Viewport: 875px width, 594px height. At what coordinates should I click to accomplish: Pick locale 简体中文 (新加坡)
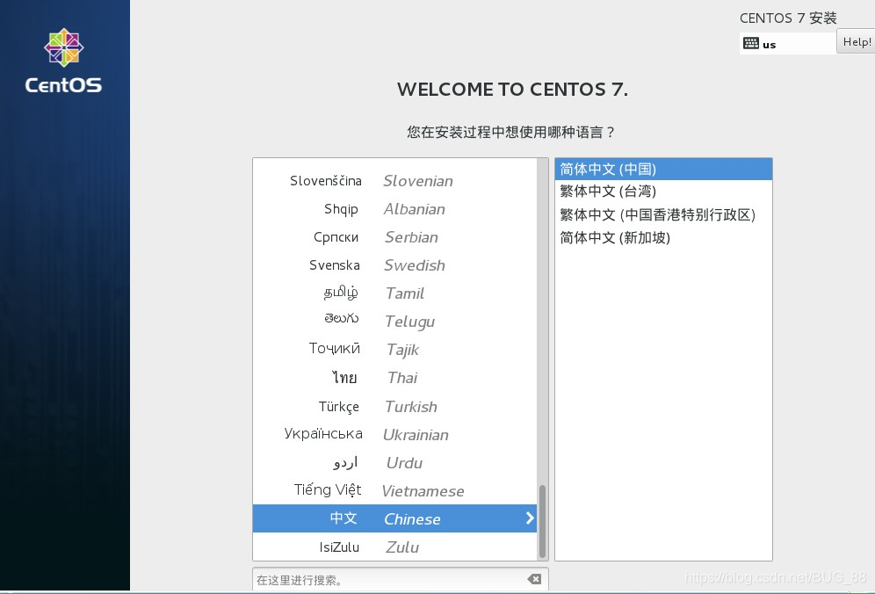click(663, 237)
